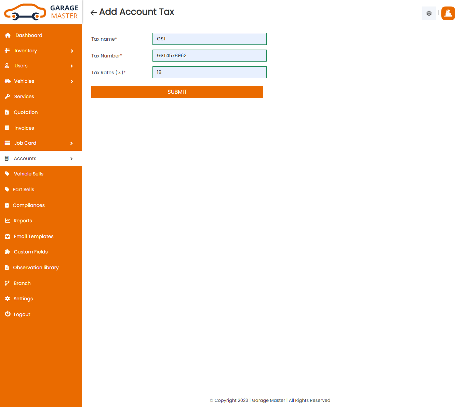The width and height of the screenshot is (467, 407).
Task: Open the Vehicle Sells menu item
Action: pos(28,174)
